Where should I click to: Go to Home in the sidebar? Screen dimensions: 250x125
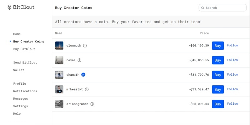point(17,34)
